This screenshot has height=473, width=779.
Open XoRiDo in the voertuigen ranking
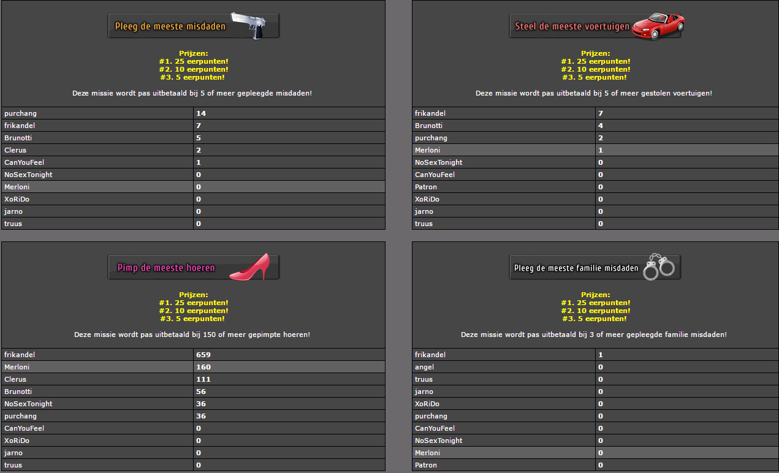427,199
